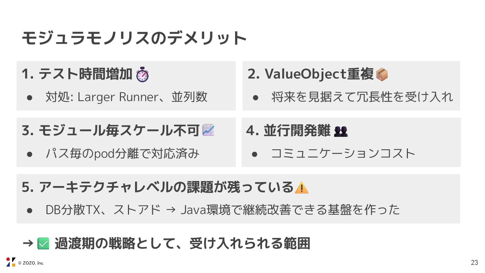Click the slide title モジュラモノリスのデメリット
This screenshot has height=273, width=485.
[x=134, y=38]
